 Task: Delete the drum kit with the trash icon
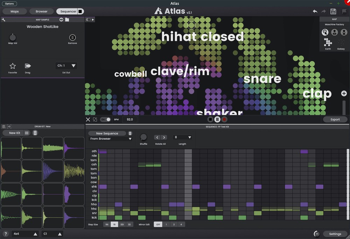pyautogui.click(x=35, y=133)
